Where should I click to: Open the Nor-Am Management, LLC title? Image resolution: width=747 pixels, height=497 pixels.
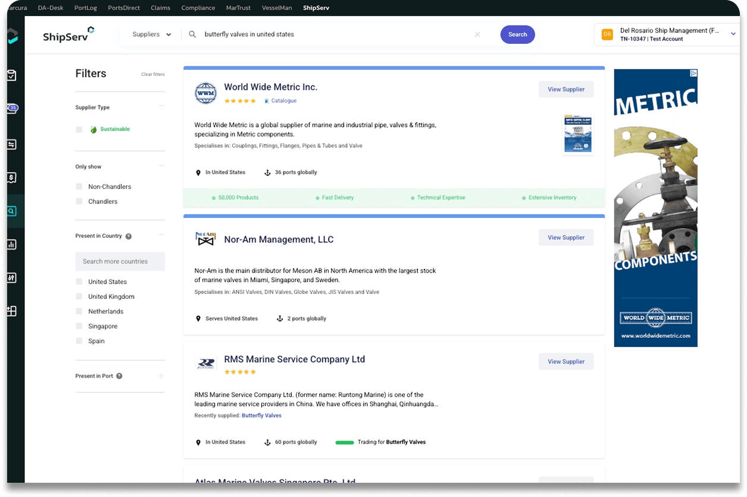279,240
